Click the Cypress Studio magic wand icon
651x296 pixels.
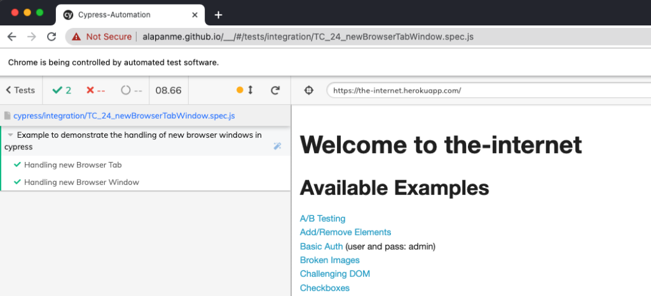click(277, 146)
